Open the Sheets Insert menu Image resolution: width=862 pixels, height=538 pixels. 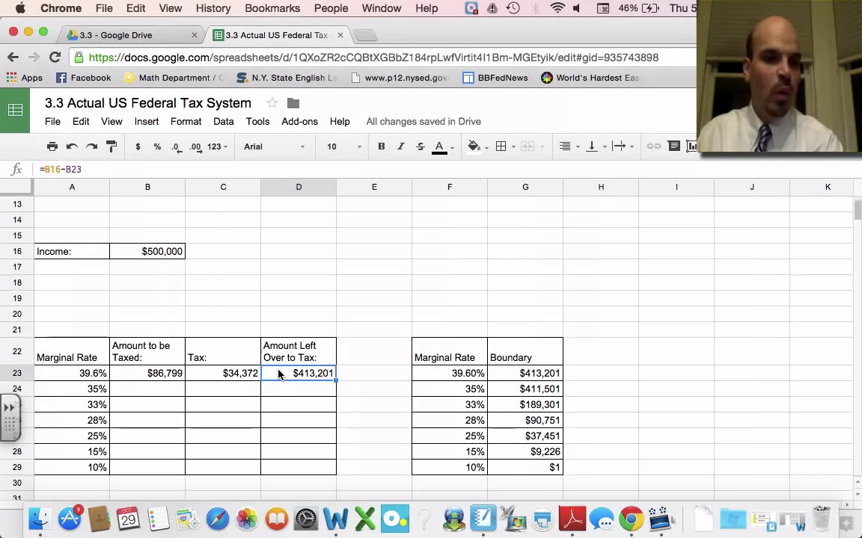coord(147,121)
